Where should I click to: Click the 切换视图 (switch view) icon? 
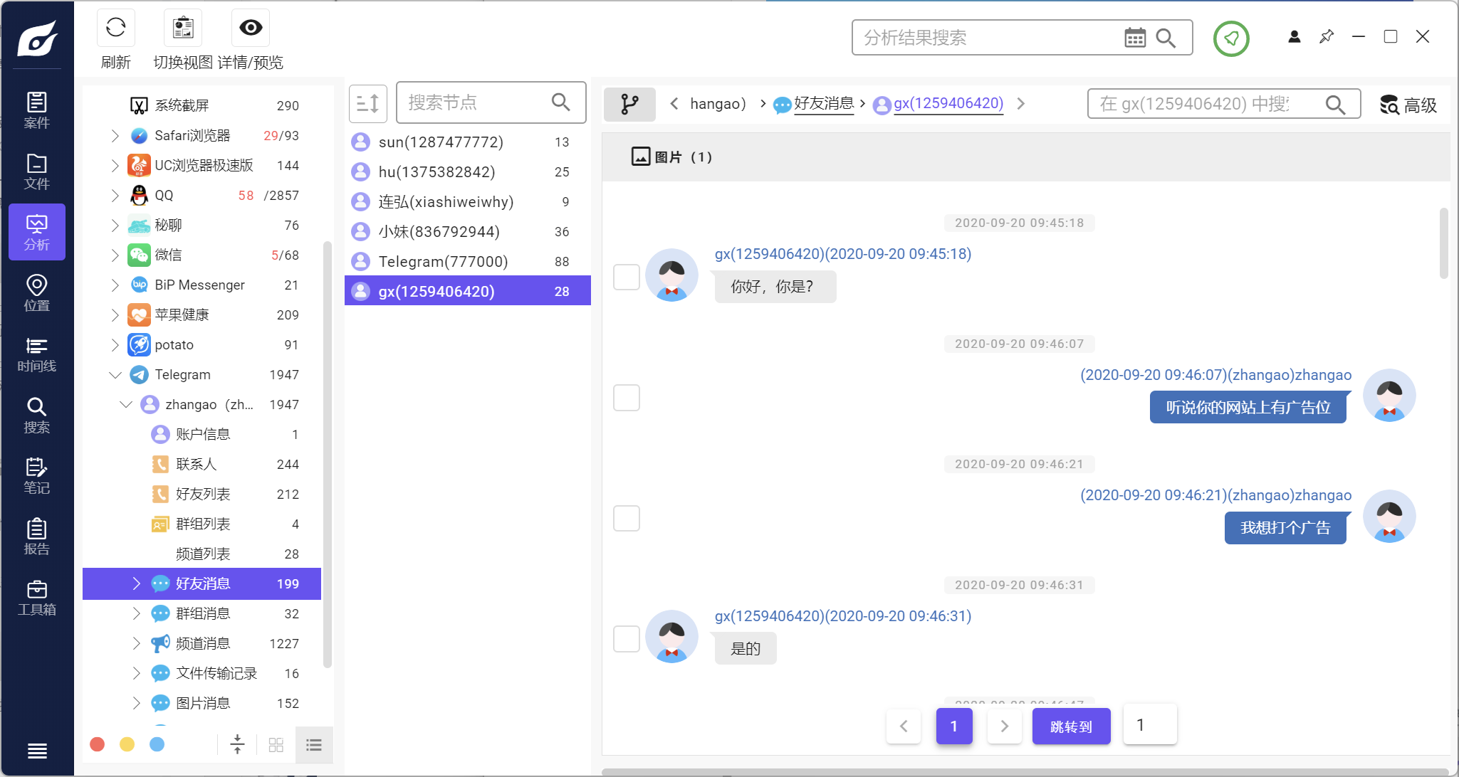182,28
